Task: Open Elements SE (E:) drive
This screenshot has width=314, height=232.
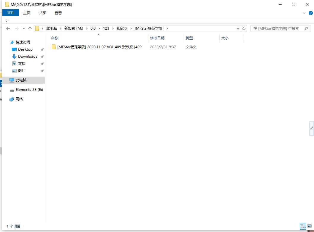Action: [x=29, y=90]
